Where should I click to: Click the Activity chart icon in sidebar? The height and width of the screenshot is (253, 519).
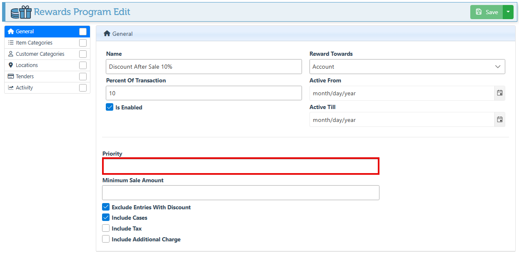coord(11,88)
